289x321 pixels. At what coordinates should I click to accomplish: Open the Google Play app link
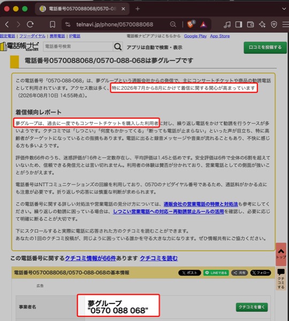(195, 36)
